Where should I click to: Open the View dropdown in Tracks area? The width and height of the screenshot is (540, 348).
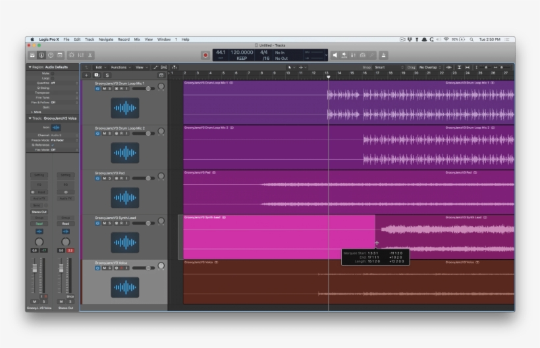141,67
